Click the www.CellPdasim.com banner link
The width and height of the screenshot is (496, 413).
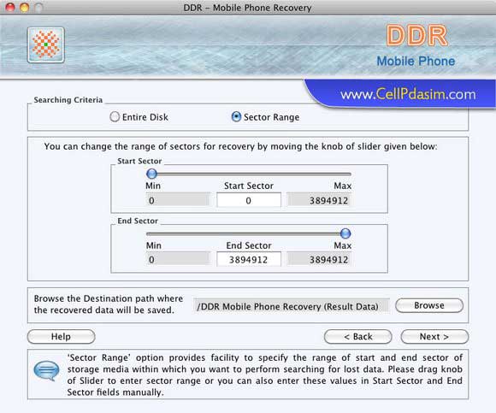[x=408, y=94]
